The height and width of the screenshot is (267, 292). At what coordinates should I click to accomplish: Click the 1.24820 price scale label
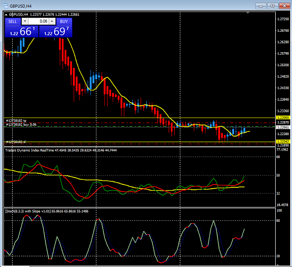pyautogui.click(x=283, y=76)
